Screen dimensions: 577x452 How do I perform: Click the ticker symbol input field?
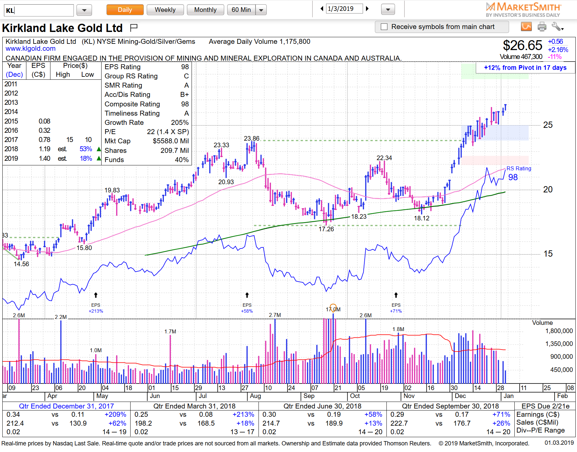(x=39, y=11)
